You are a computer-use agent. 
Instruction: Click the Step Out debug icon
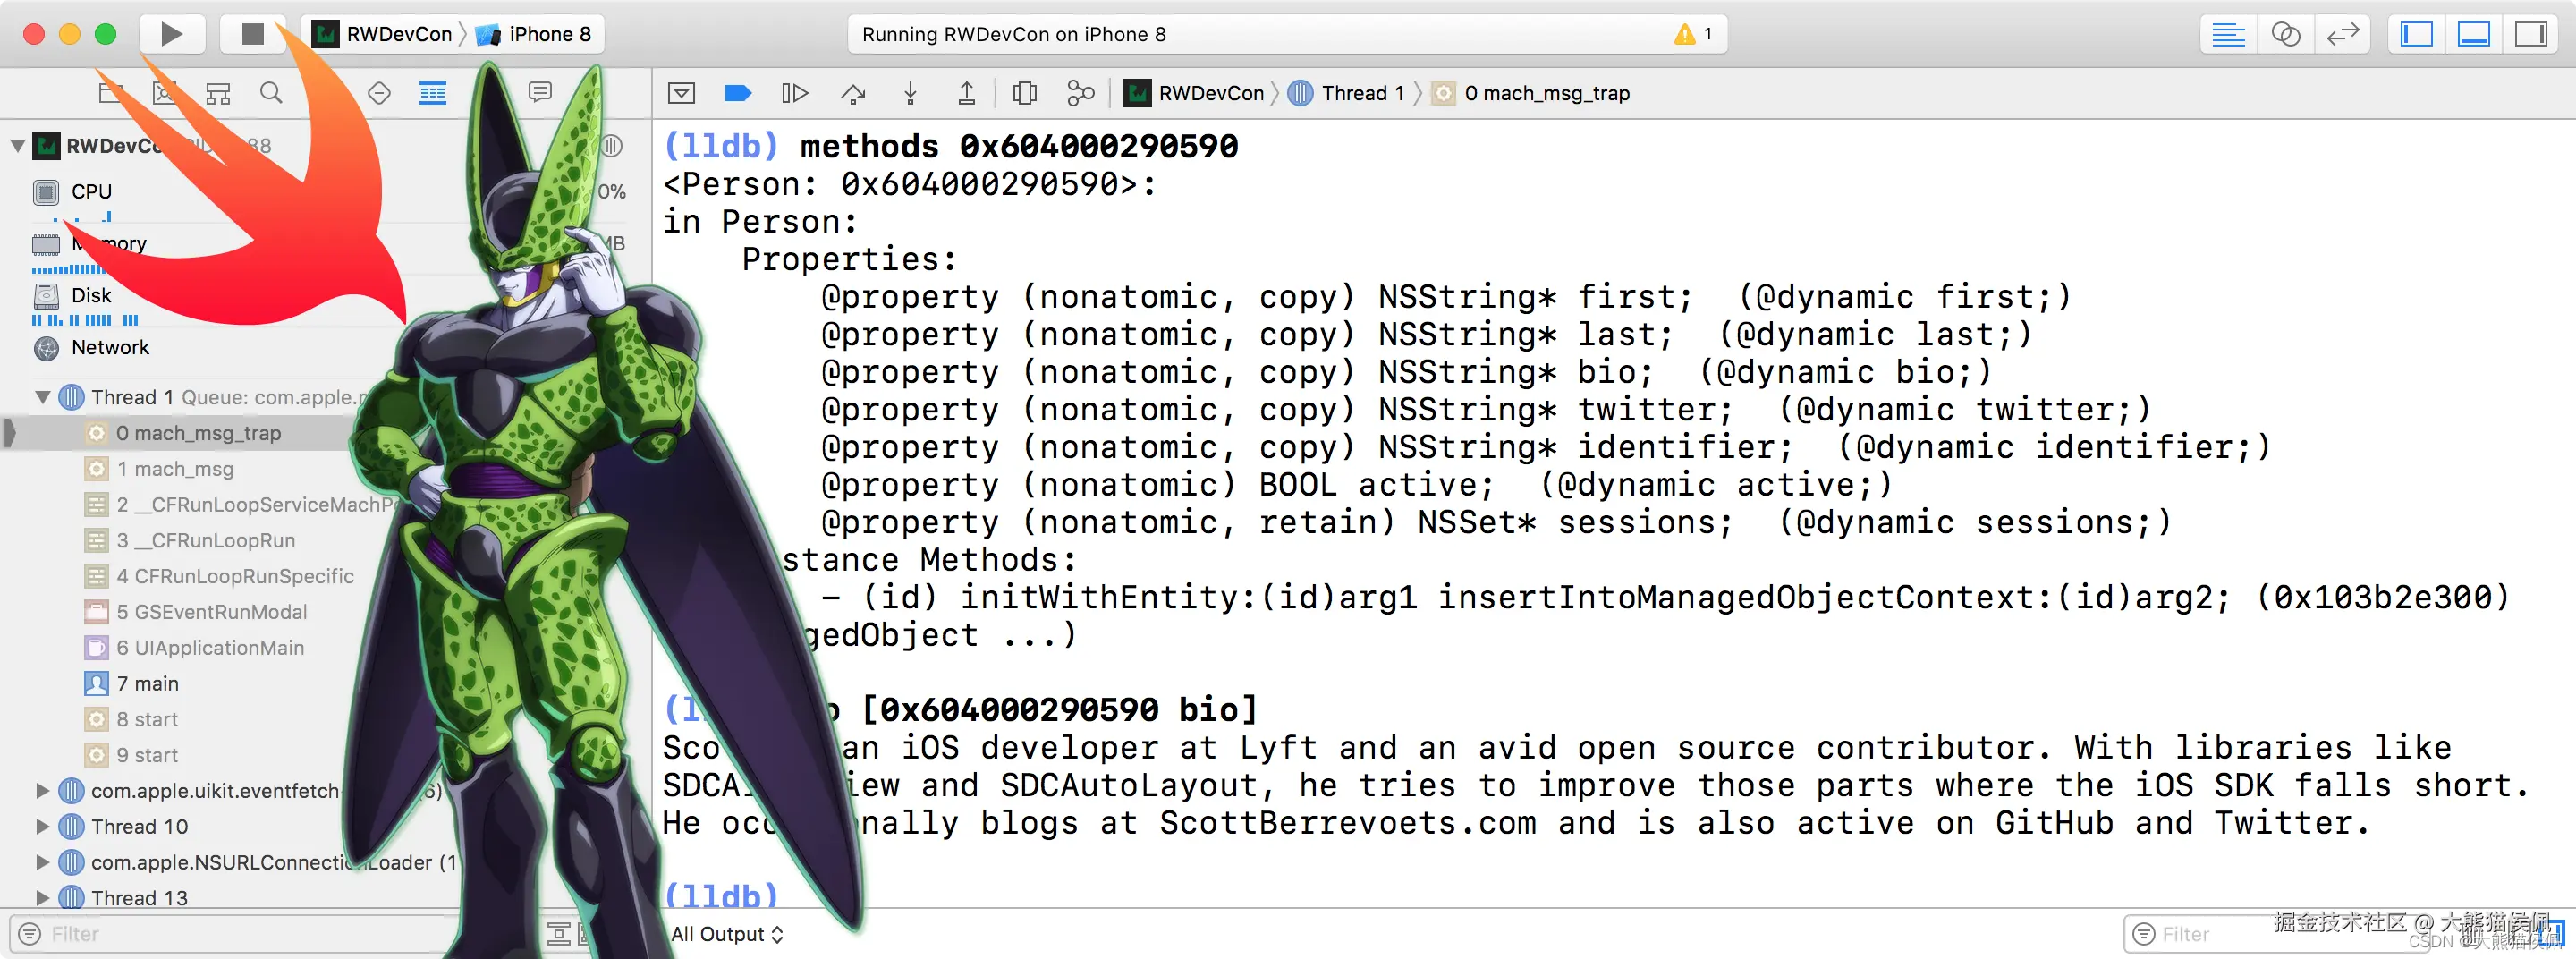point(966,93)
